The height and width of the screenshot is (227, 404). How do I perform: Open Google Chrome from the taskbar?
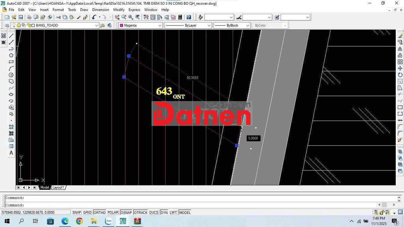79,221
